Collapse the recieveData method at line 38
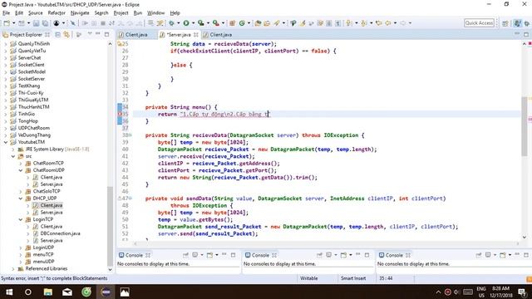The image size is (532, 299). [131, 135]
